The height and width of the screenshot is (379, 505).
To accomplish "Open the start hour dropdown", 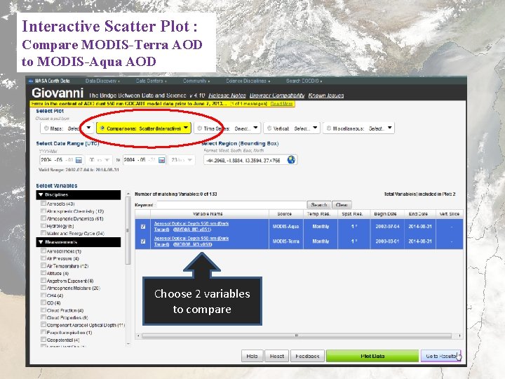I will point(99,160).
